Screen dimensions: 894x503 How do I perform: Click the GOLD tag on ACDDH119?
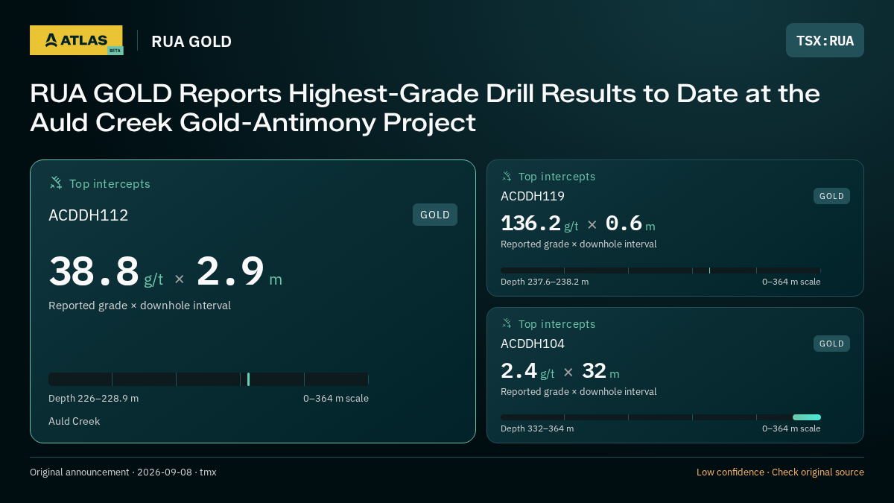click(x=831, y=196)
